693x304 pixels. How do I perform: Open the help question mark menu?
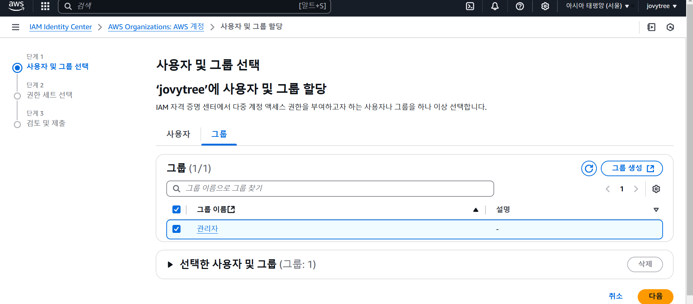pyautogui.click(x=520, y=6)
